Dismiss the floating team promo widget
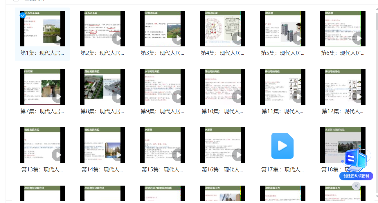The height and width of the screenshot is (203, 378). pos(356,186)
